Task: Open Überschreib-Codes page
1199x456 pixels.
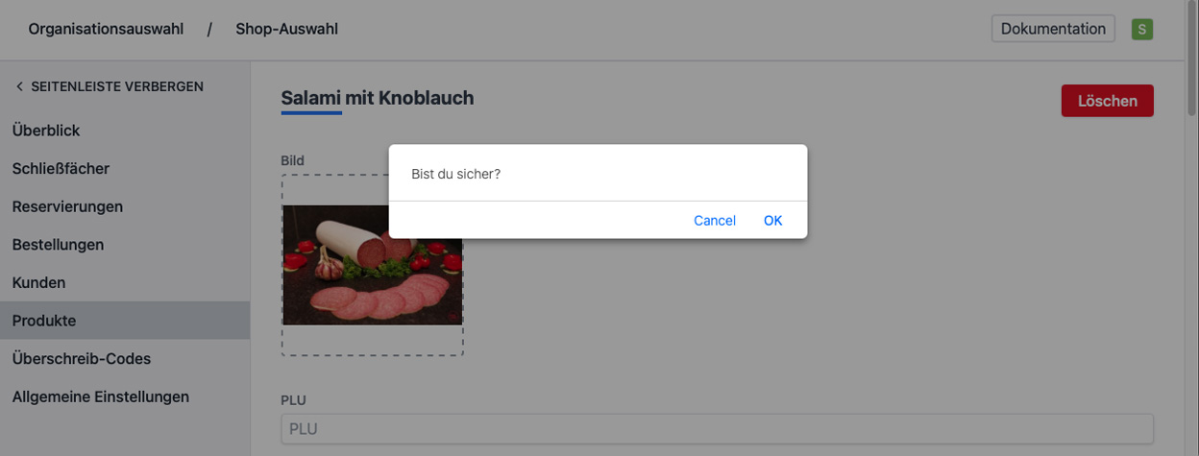Action: pyautogui.click(x=82, y=358)
